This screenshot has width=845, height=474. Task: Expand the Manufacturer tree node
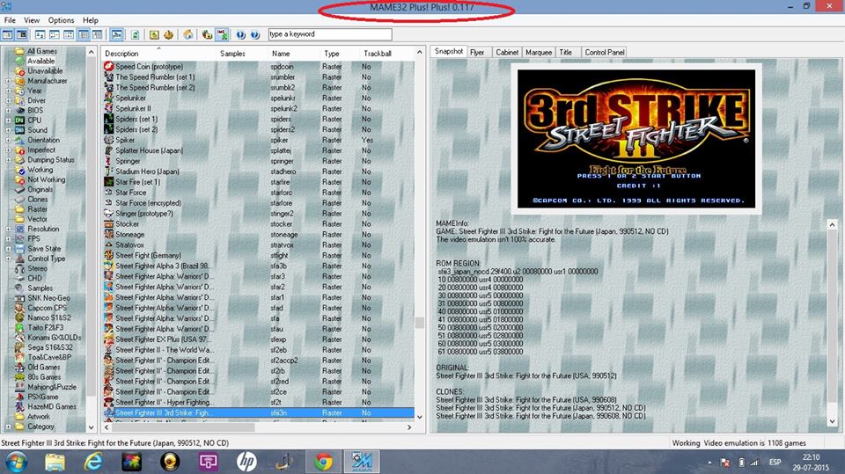click(x=8, y=81)
